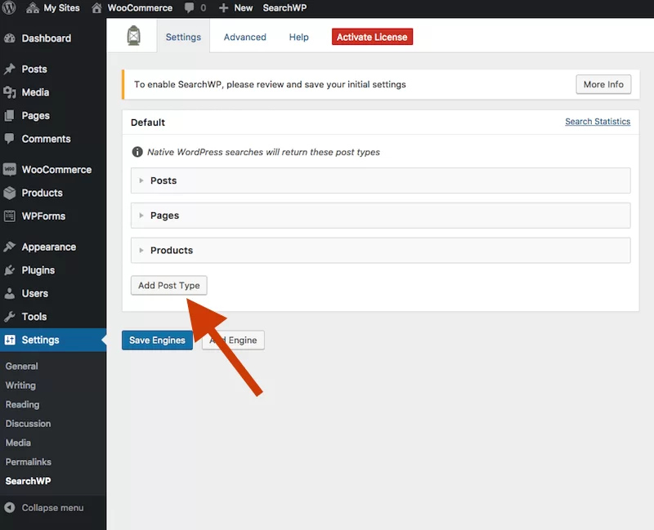Screen dimensions: 654x530
Task: Click the Save Engines button
Action: tap(157, 340)
